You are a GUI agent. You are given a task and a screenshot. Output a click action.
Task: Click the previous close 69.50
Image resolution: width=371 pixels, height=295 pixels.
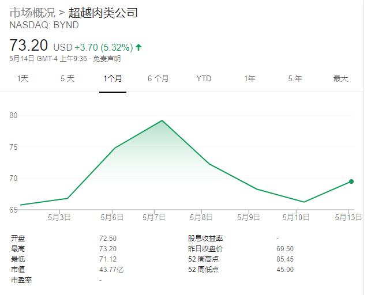(x=285, y=249)
